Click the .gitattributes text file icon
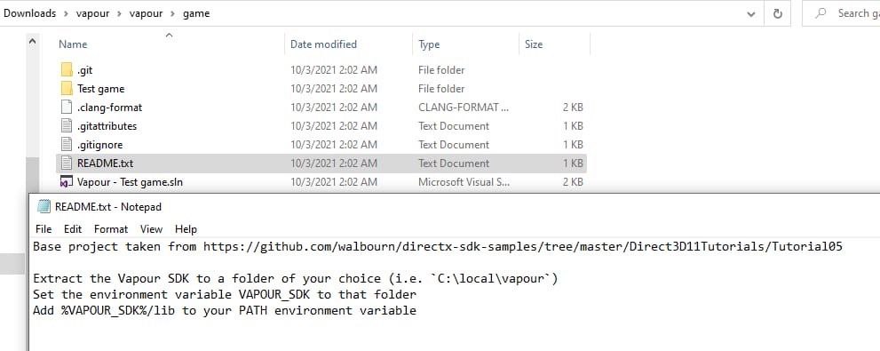 click(x=67, y=126)
